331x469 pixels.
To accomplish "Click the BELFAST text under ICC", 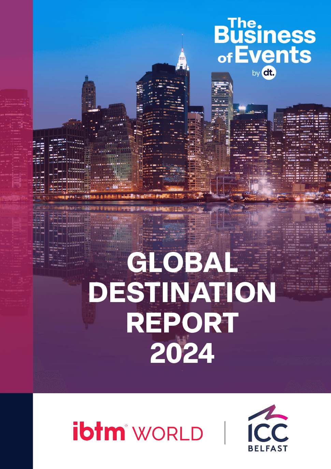I will click(268, 448).
